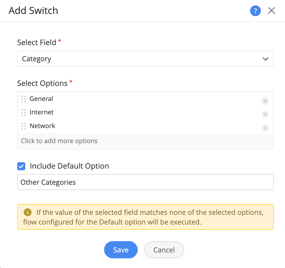Cancel adding the switch

point(164,250)
